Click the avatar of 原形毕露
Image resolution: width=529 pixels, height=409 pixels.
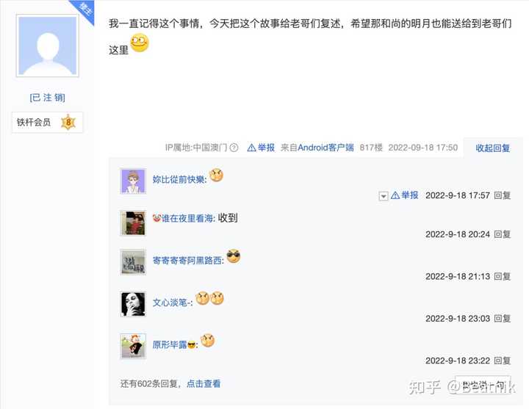pos(133,346)
